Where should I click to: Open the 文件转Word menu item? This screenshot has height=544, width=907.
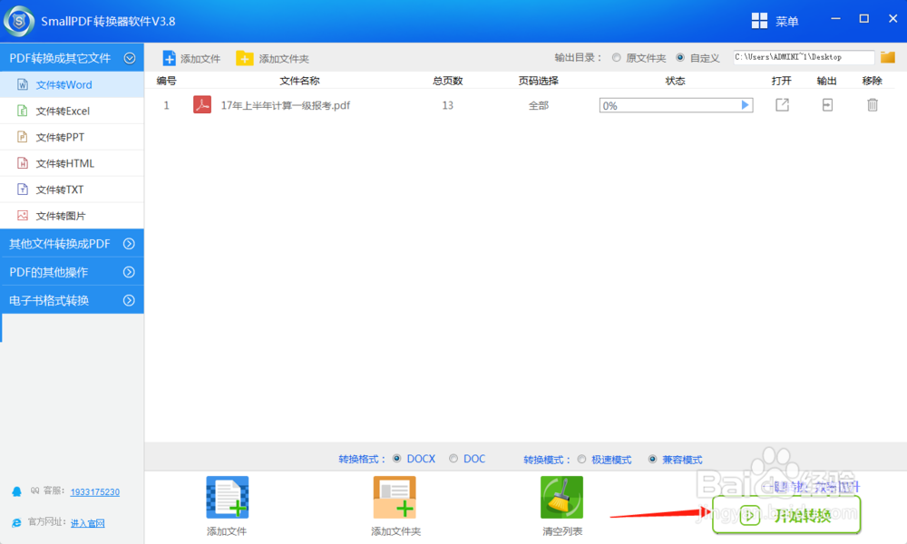(x=72, y=84)
